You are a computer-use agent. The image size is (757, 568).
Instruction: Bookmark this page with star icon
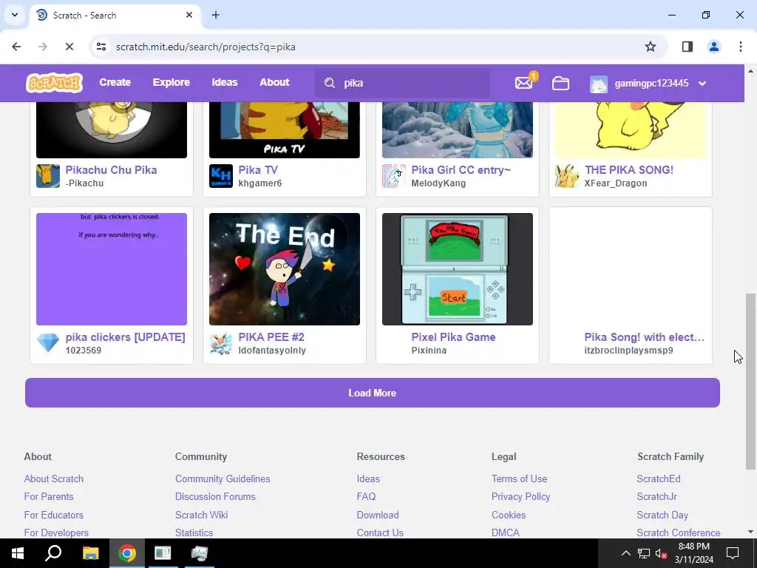651,47
